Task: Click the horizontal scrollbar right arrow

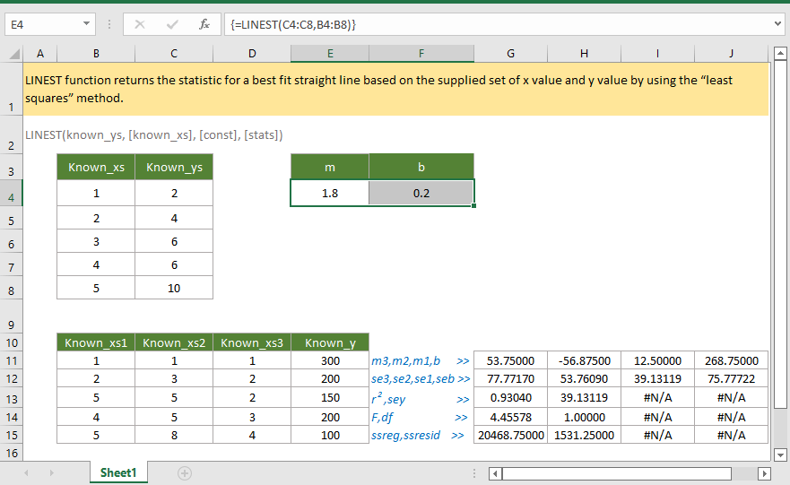Action: click(x=764, y=473)
